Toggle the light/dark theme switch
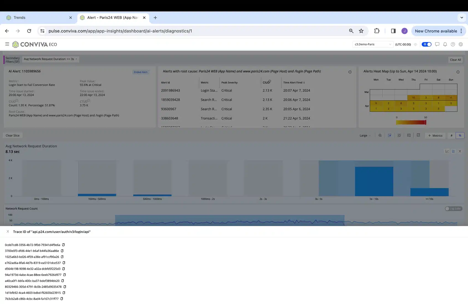This screenshot has height=304, width=468. 427,44
